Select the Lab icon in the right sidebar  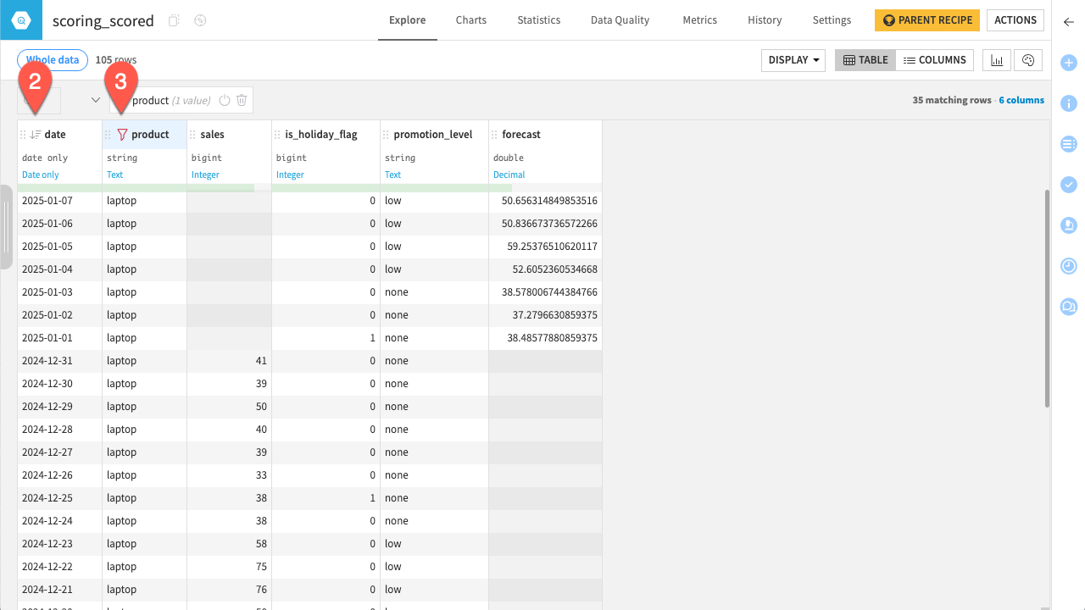(x=1068, y=225)
